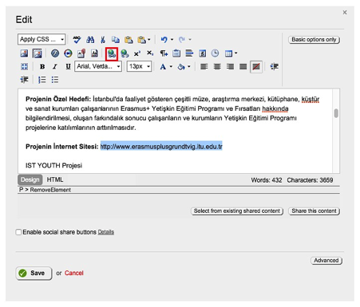360x307 pixels.
Task: Expand paste options dropdown arrow
Action: pyautogui.click(x=149, y=40)
